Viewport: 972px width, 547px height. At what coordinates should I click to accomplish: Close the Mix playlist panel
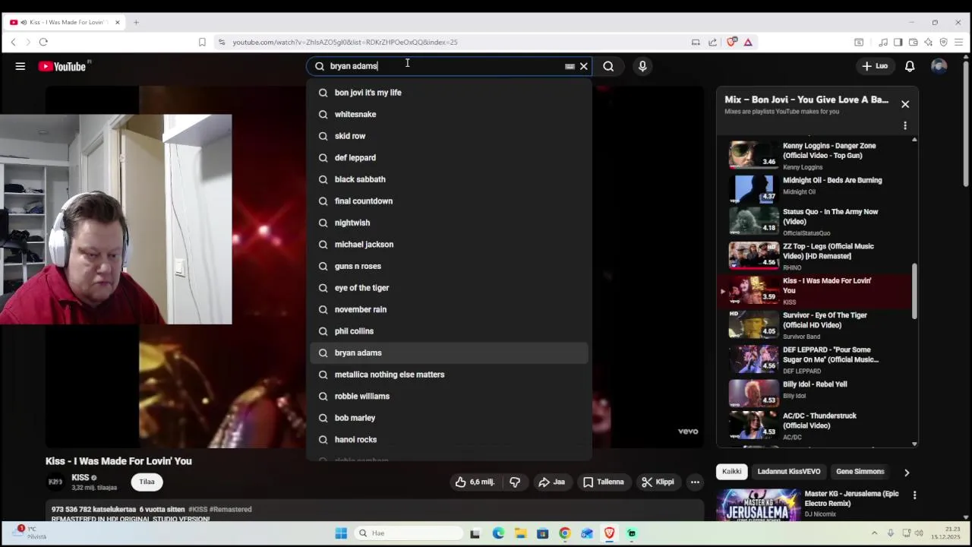905,104
